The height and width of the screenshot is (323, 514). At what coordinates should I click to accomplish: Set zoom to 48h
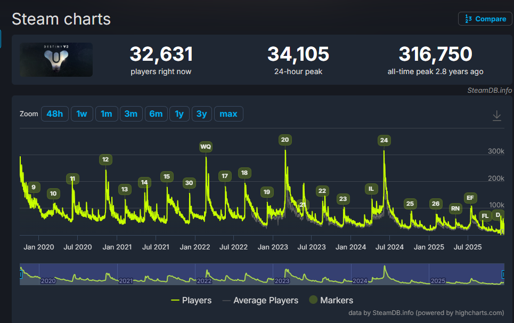click(55, 114)
